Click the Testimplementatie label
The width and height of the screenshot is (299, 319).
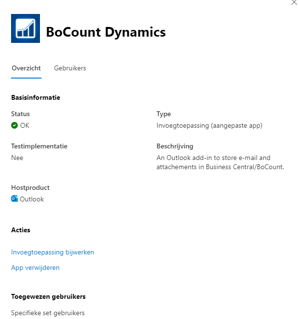coord(39,146)
